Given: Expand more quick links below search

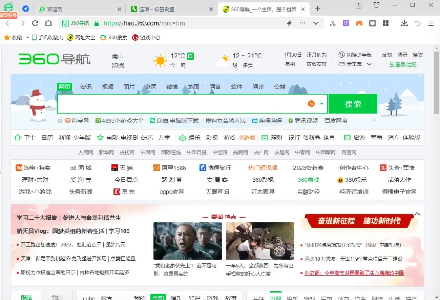Looking at the screenshot, I should (374, 121).
